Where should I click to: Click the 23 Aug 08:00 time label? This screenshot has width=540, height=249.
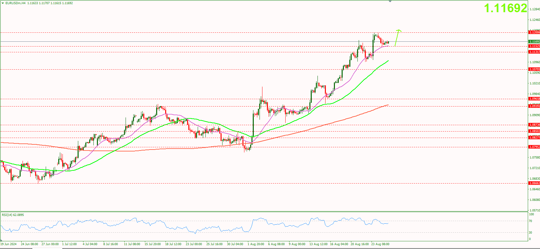(380, 244)
